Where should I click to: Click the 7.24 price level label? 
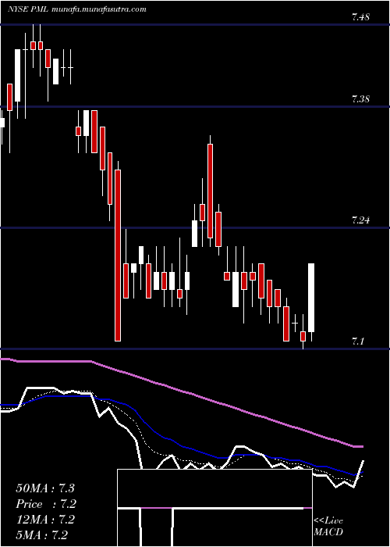tap(360, 220)
